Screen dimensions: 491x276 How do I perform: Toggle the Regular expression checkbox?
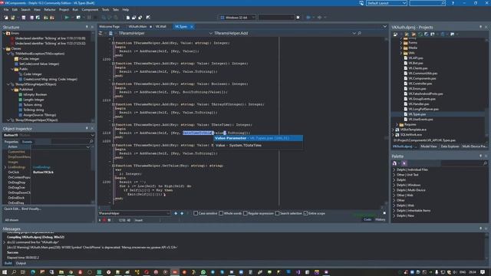pyautogui.click(x=245, y=213)
